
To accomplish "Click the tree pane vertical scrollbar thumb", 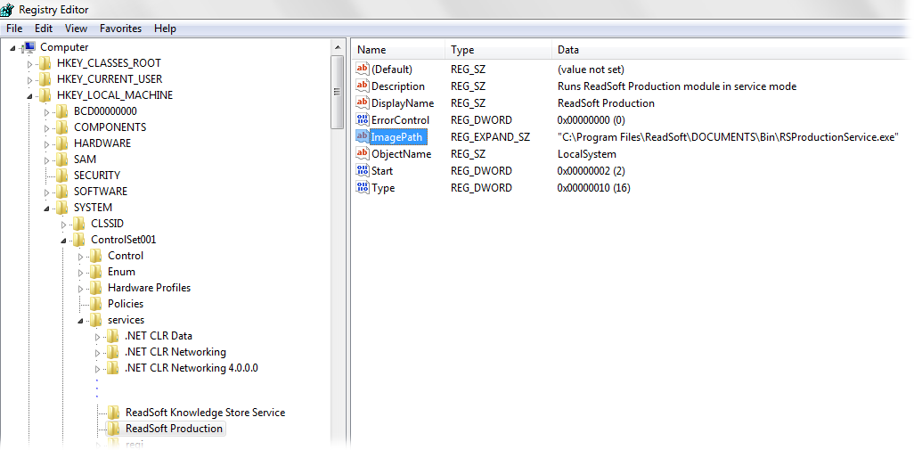I will click(337, 92).
